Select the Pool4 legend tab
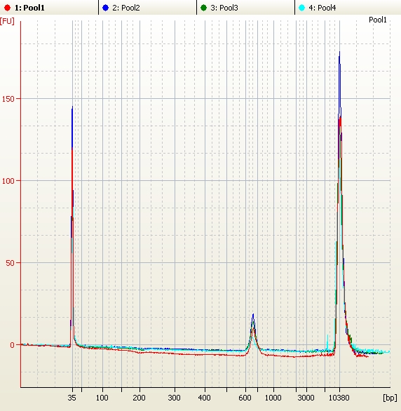 348,7
